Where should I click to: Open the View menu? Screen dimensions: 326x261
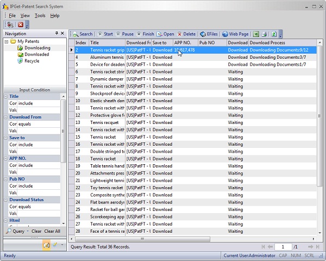[25, 16]
